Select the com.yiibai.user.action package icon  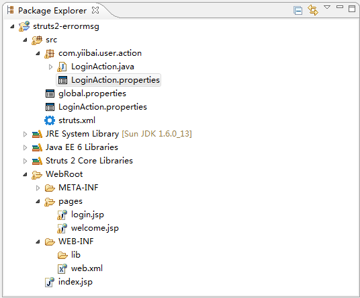click(49, 54)
